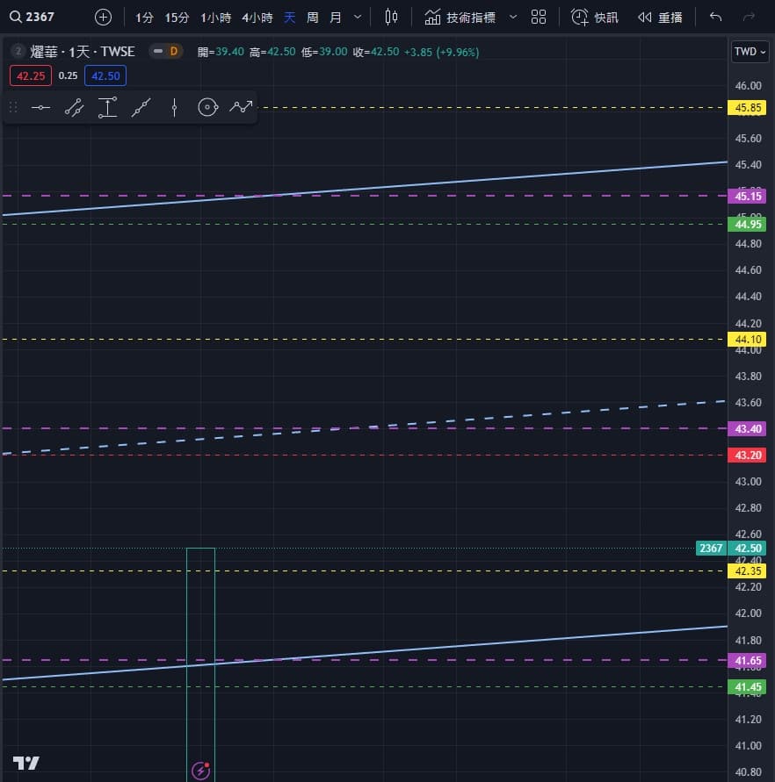775x782 pixels.
Task: Select the polyline path drawing tool
Action: point(241,107)
